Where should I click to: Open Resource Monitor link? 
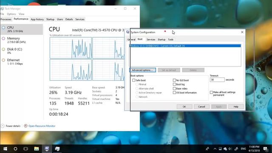click(40, 126)
